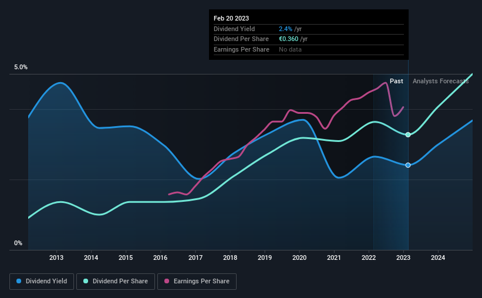Click the 5.0% label on the y-axis
The image size is (482, 298).
21,67
